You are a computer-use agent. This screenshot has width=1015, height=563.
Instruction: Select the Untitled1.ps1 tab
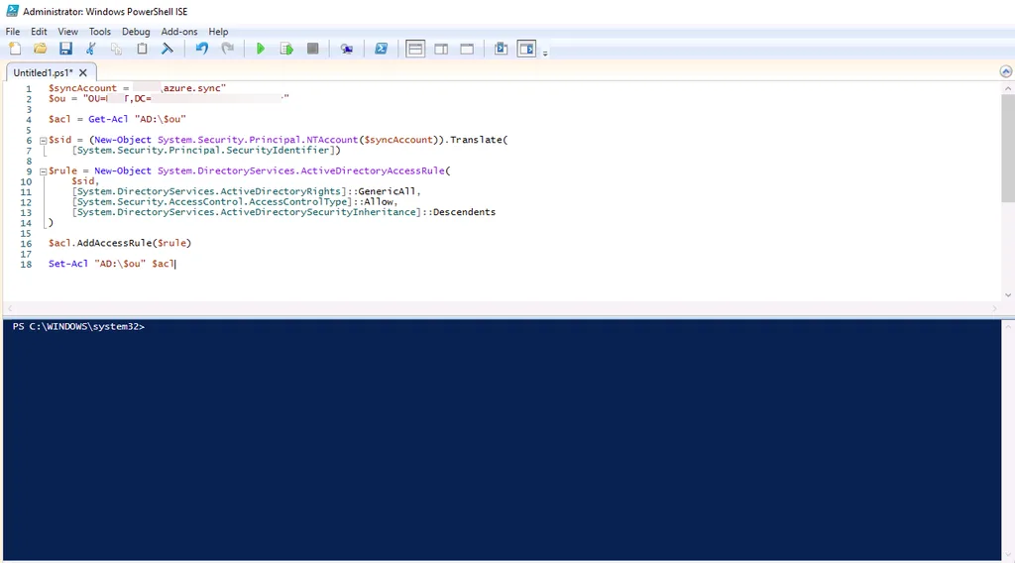[x=43, y=72]
